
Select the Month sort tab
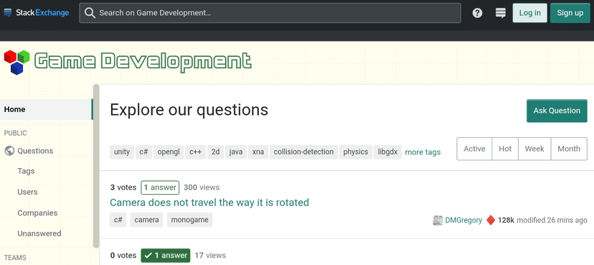(x=569, y=149)
